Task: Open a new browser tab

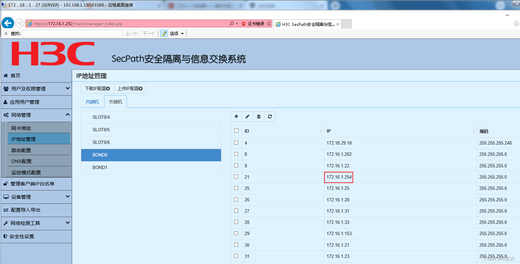Action: point(346,24)
